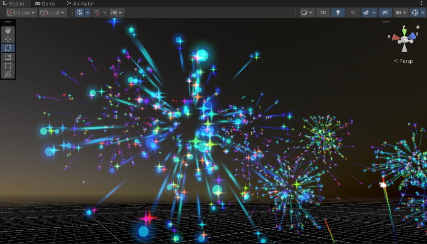Click the center cube of the orientation gizmo

[405, 40]
